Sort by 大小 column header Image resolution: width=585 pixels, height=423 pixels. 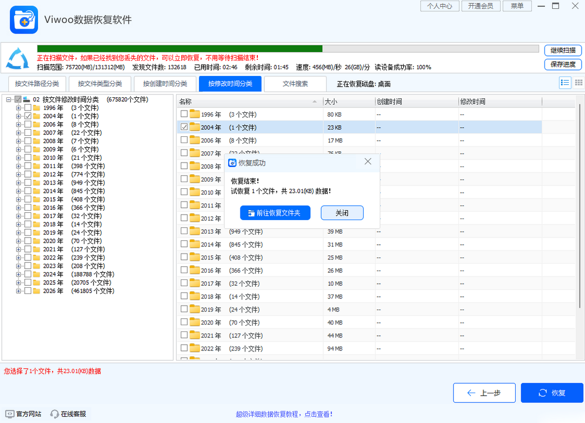point(349,102)
